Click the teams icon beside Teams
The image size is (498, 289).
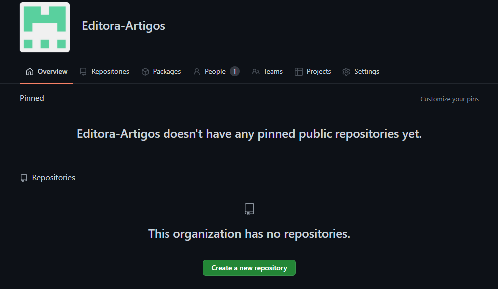pos(256,72)
